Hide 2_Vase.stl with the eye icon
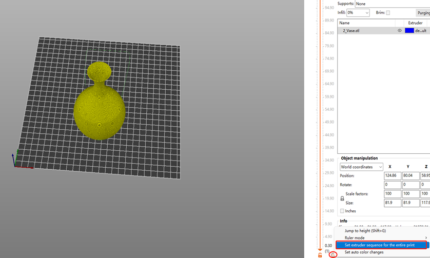Screen dimensions: 430x258 coord(400,30)
